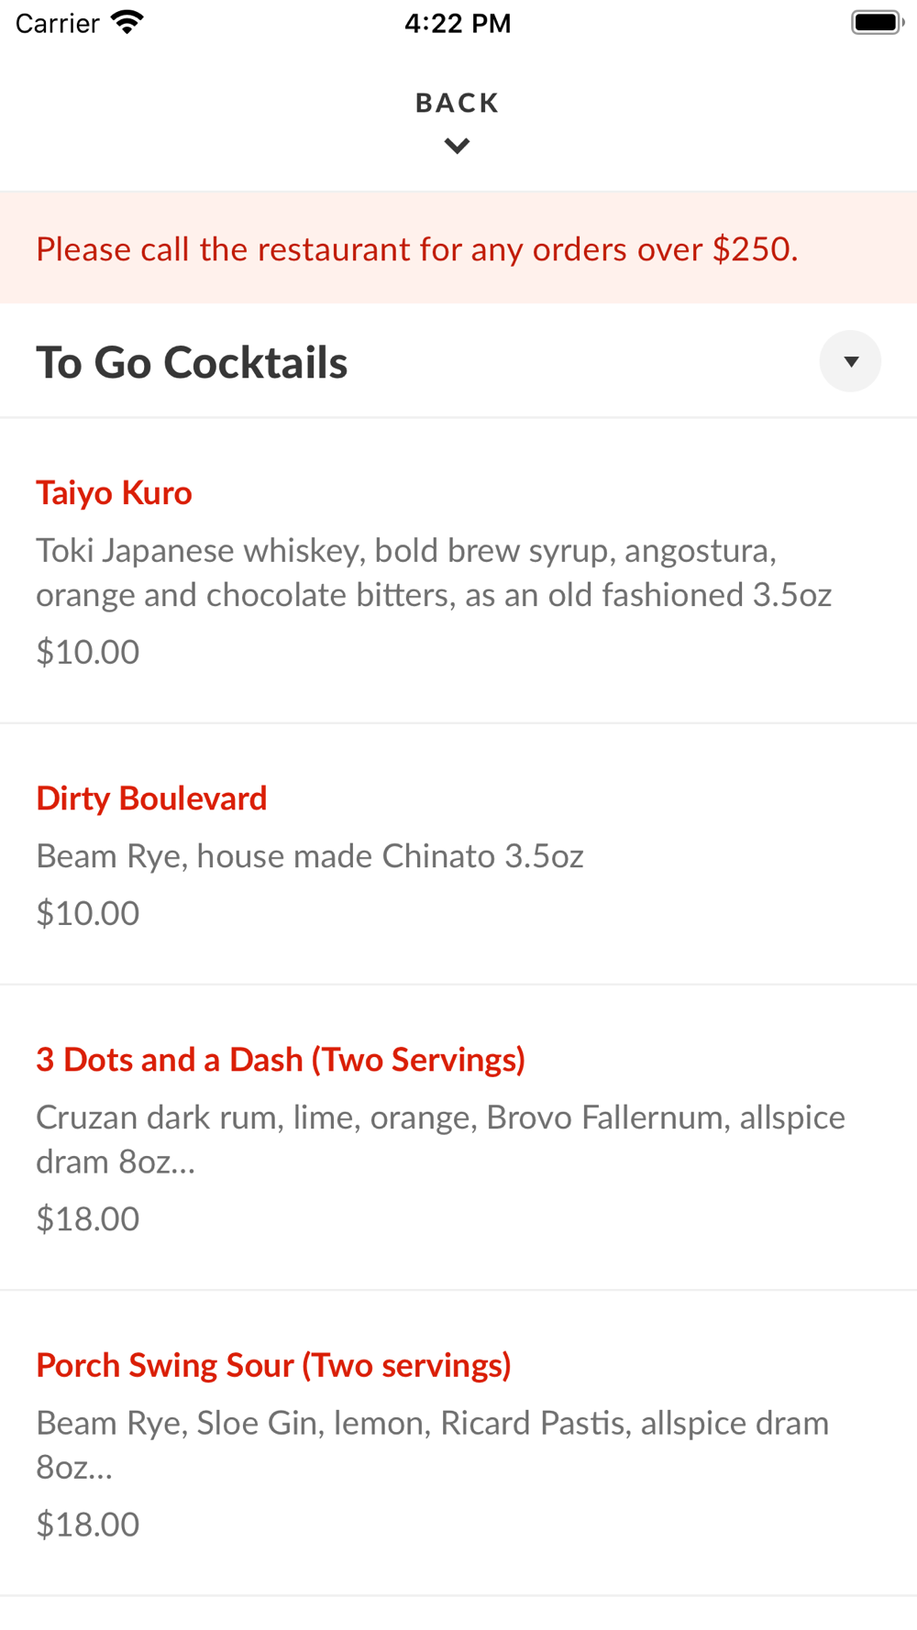Tap the Beam Rye house made Chinato description
The width and height of the screenshot is (917, 1630).
pos(310,856)
